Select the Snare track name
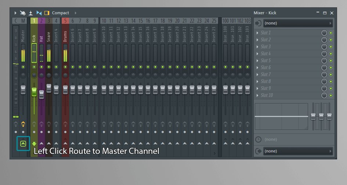The height and width of the screenshot is (185, 347). click(49, 37)
